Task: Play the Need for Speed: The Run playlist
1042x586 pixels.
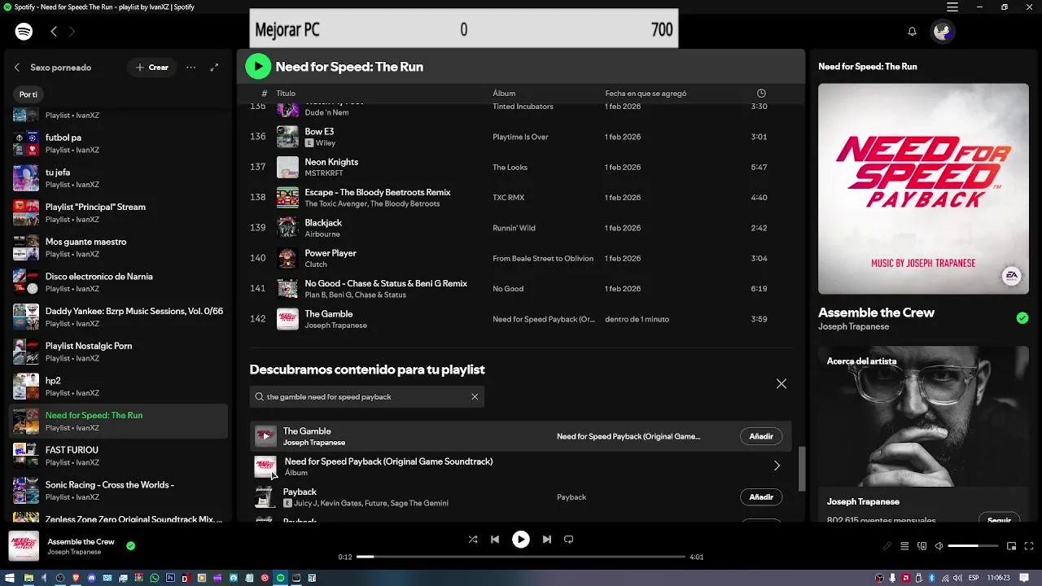Action: pyautogui.click(x=258, y=67)
